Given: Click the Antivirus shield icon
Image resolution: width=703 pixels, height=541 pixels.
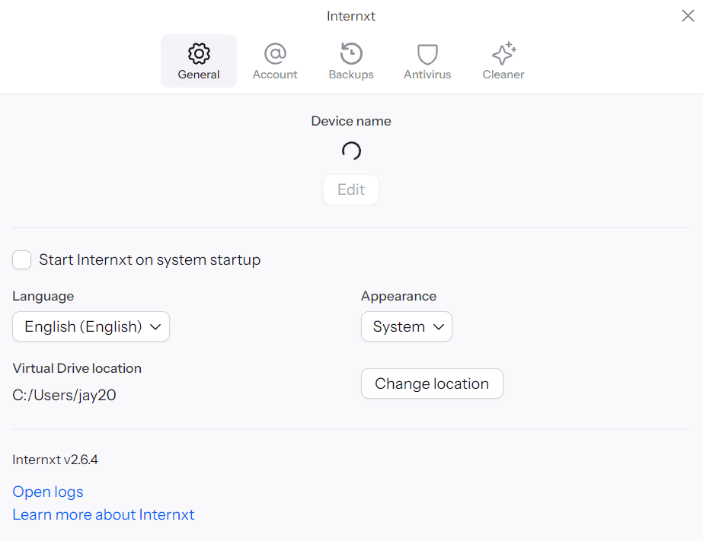Looking at the screenshot, I should coord(427,54).
